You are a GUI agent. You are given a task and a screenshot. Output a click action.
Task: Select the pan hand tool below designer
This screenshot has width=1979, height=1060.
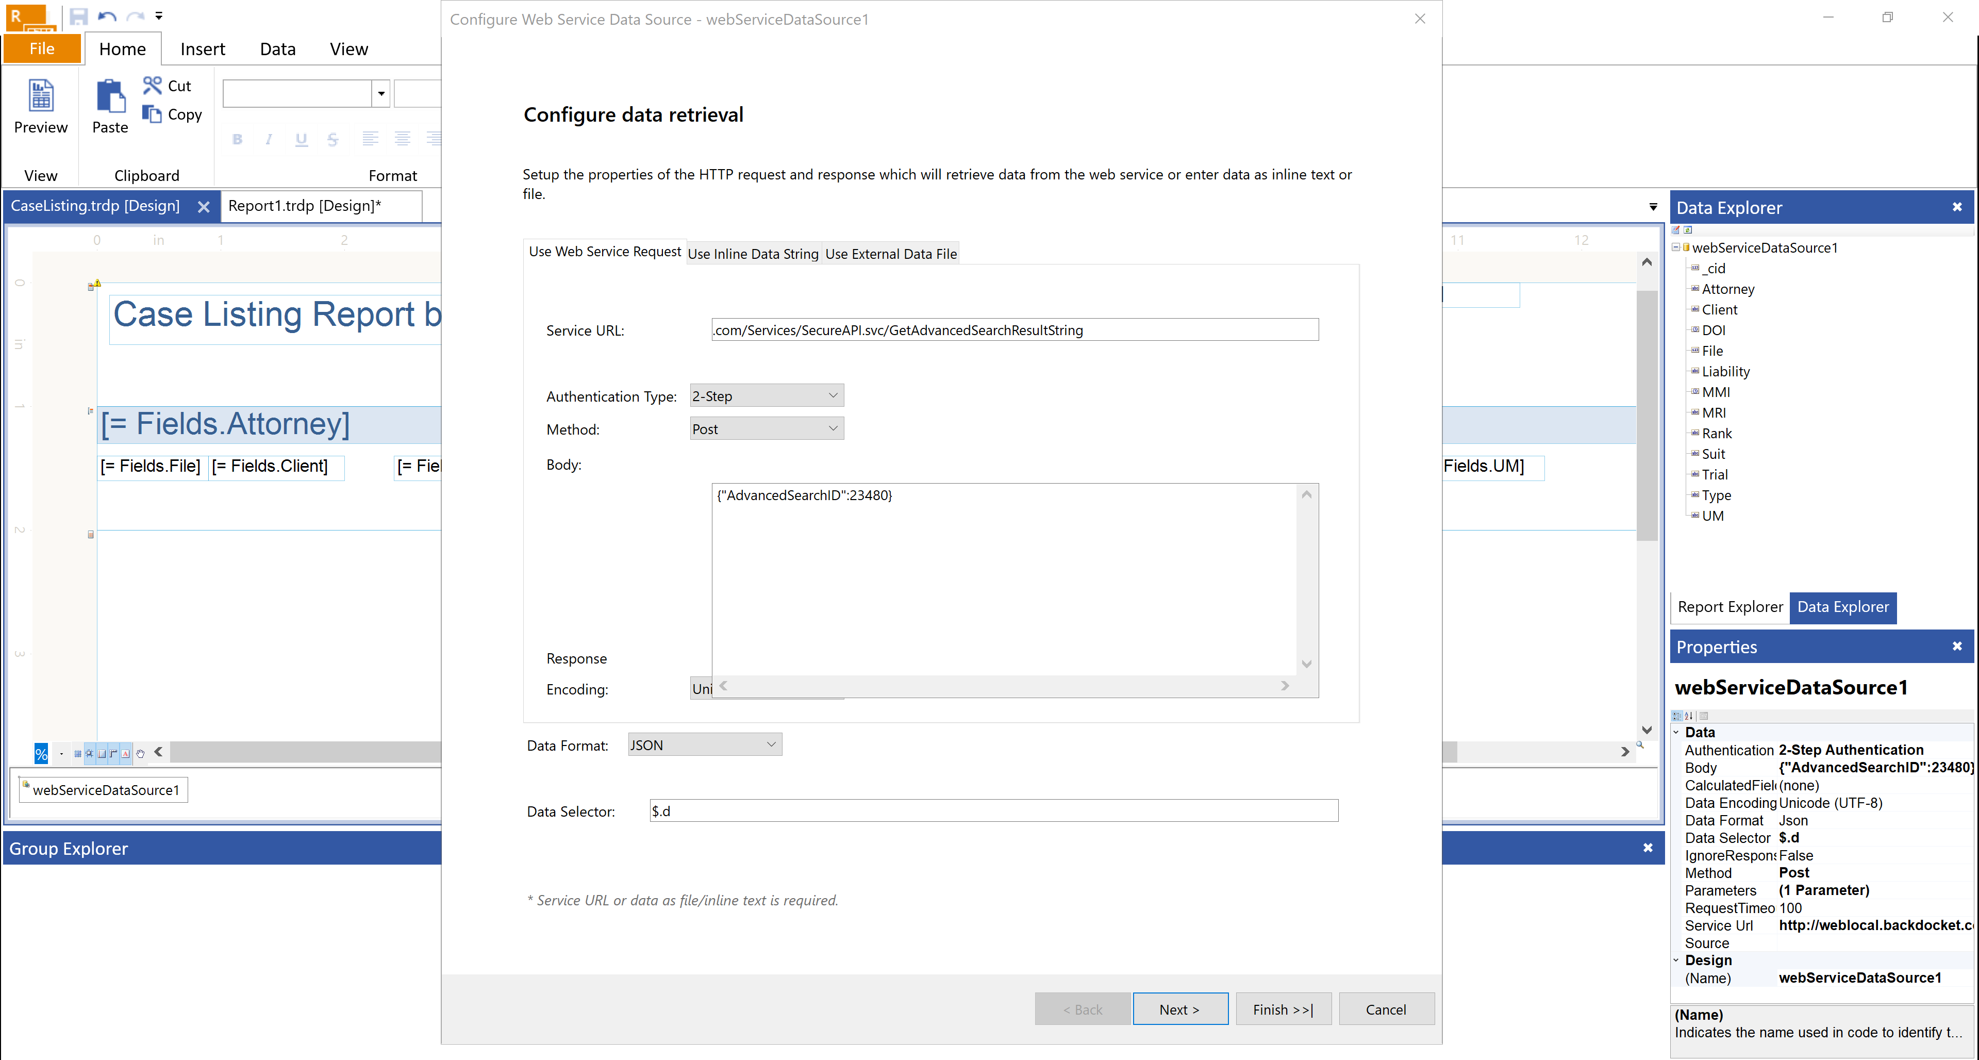coord(141,754)
